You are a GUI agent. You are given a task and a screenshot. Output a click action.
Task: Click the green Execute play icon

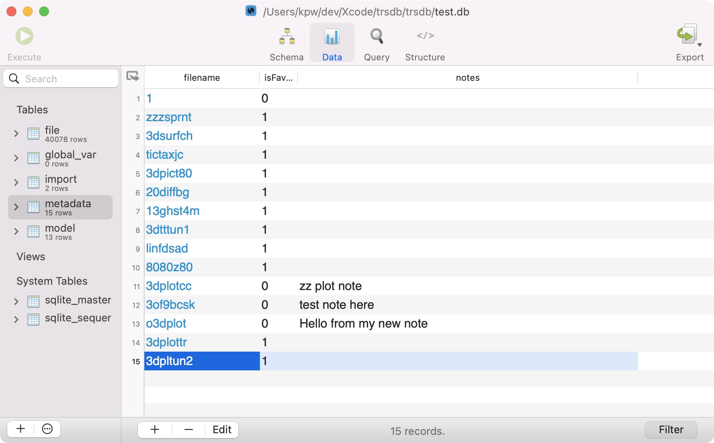tap(24, 36)
